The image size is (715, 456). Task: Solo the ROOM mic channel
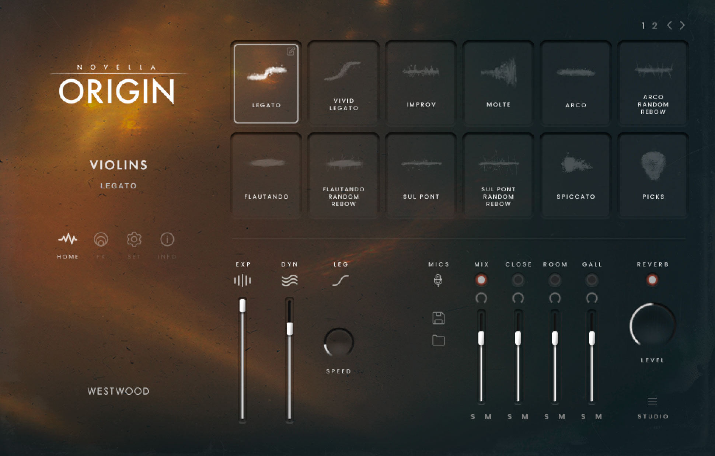click(x=547, y=417)
